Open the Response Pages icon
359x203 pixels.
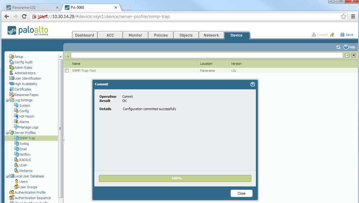click(11, 95)
